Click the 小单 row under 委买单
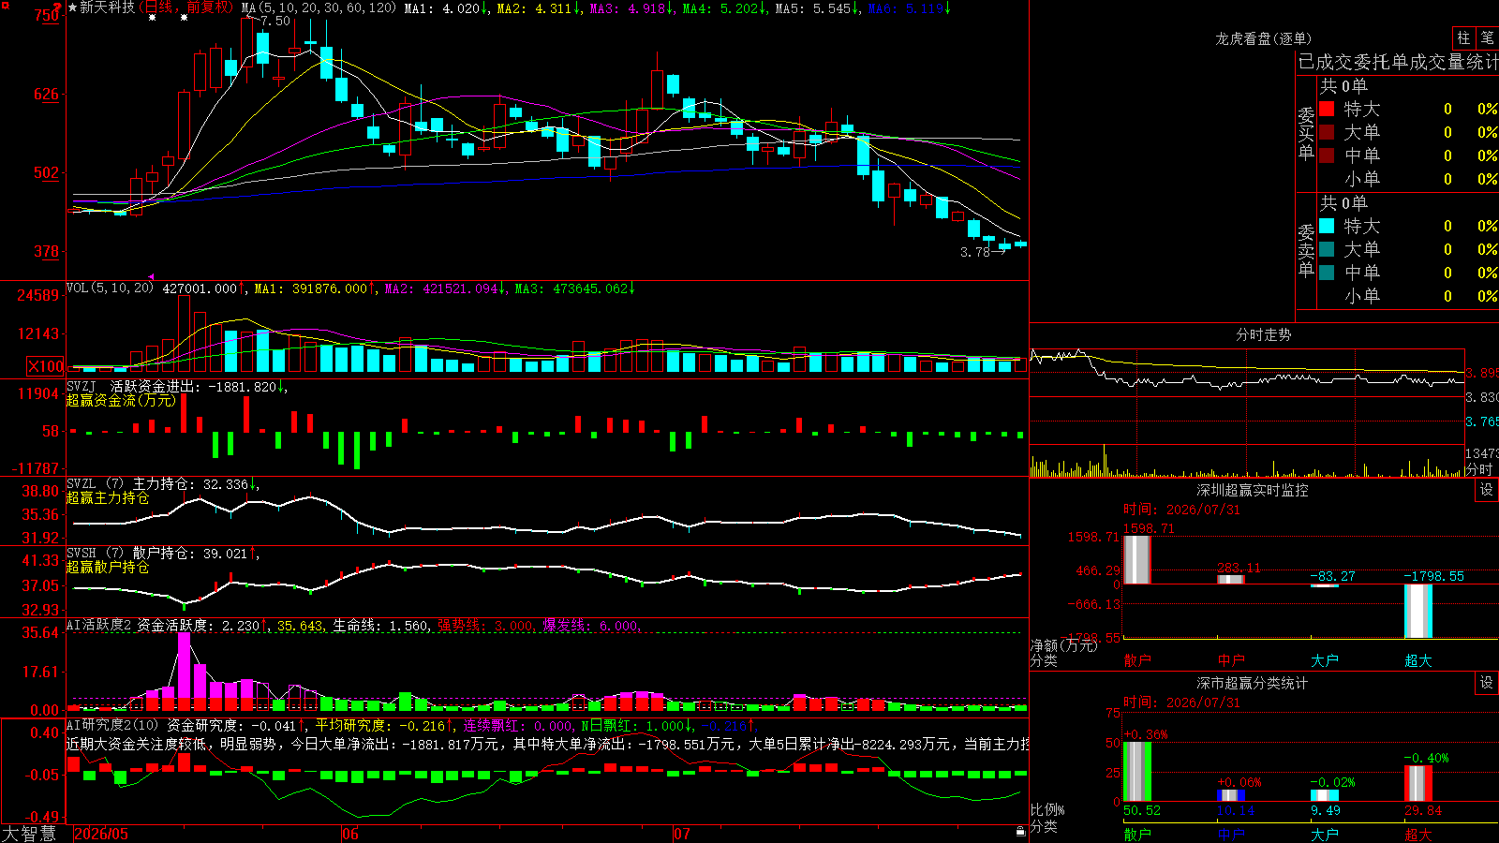Viewport: 1499px width, 843px height. pyautogui.click(x=1409, y=179)
